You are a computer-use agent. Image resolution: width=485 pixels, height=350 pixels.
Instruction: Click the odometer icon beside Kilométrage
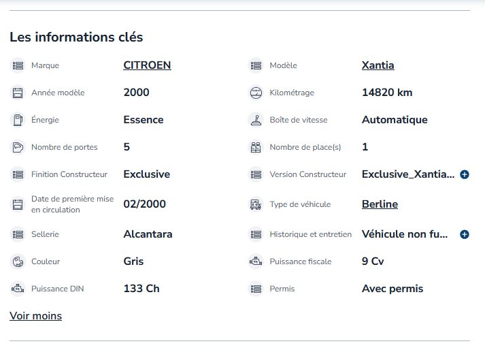coord(256,93)
